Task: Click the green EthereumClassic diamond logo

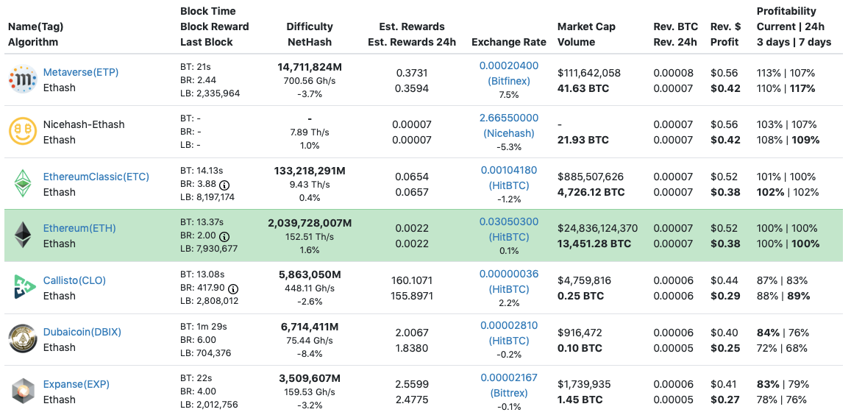Action: coord(22,184)
